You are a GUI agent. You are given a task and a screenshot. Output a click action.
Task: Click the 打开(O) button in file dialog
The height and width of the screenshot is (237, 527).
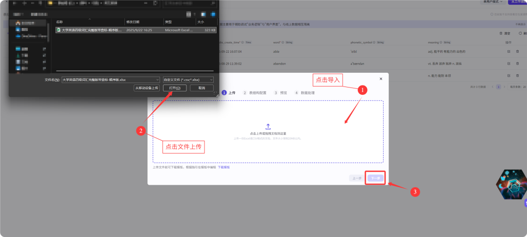pyautogui.click(x=175, y=88)
